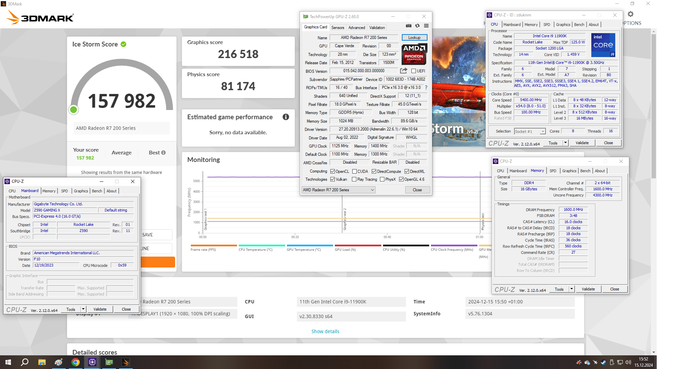Click the network icon in the system tray
The height and width of the screenshot is (369, 684).
point(620,362)
